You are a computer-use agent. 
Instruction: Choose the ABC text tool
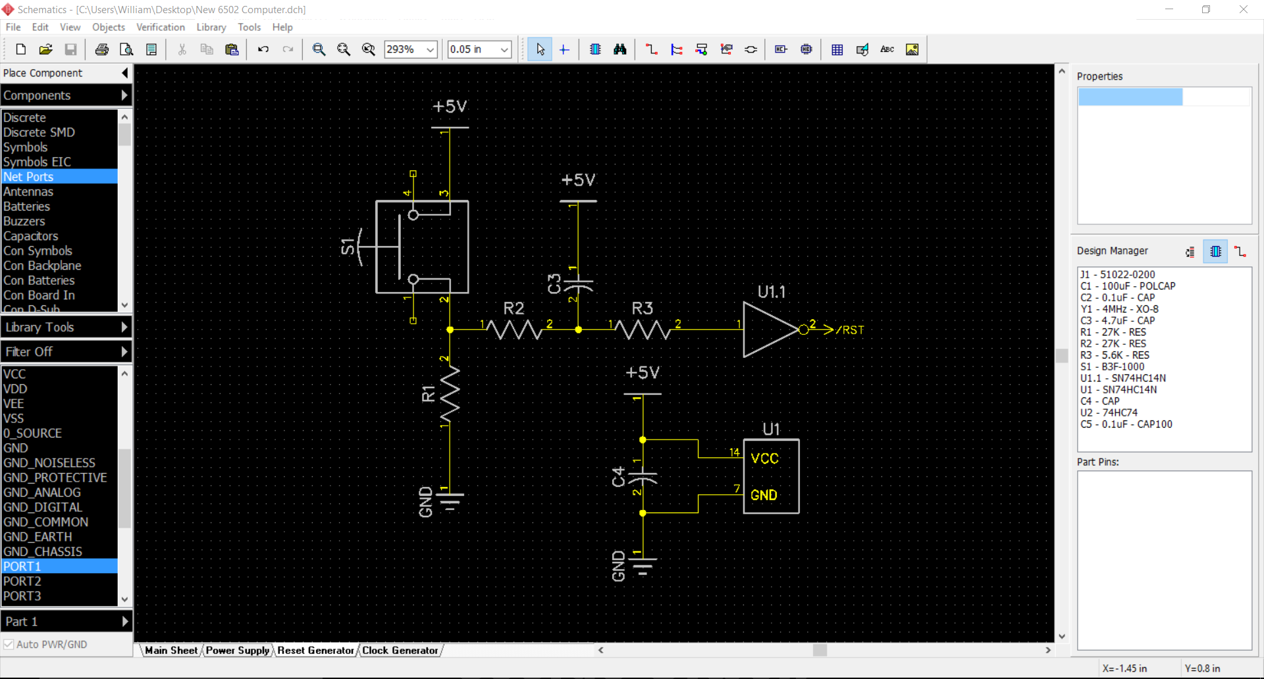(887, 49)
